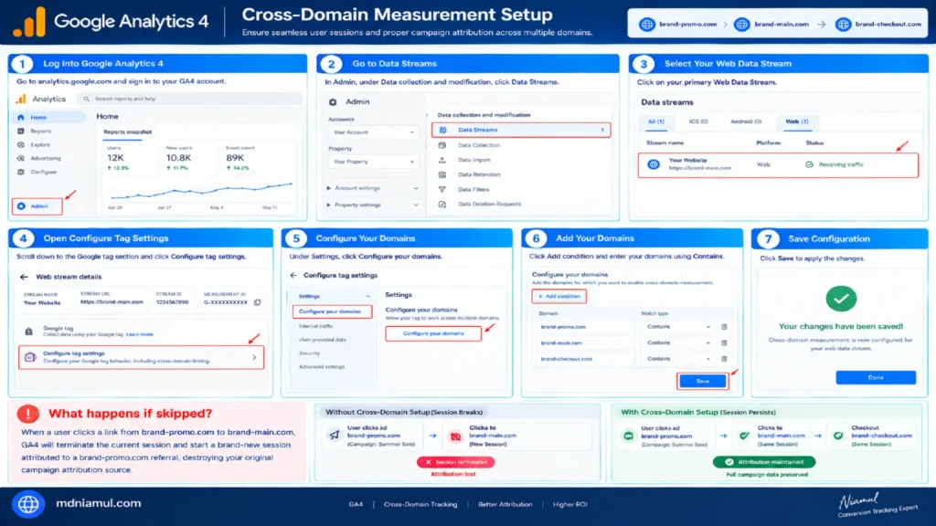Select Internal traffic in the Settings menu
Screen dimensions: 936x526
(x=315, y=326)
